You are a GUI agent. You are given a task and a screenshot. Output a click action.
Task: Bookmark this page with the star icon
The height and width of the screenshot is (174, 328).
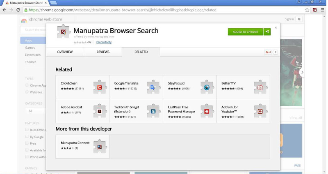[307, 10]
